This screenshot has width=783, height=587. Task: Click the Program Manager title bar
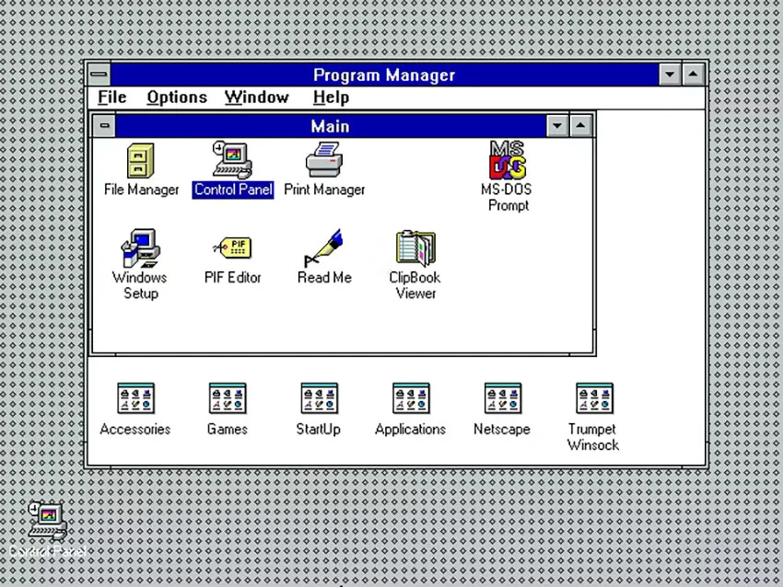click(x=384, y=75)
